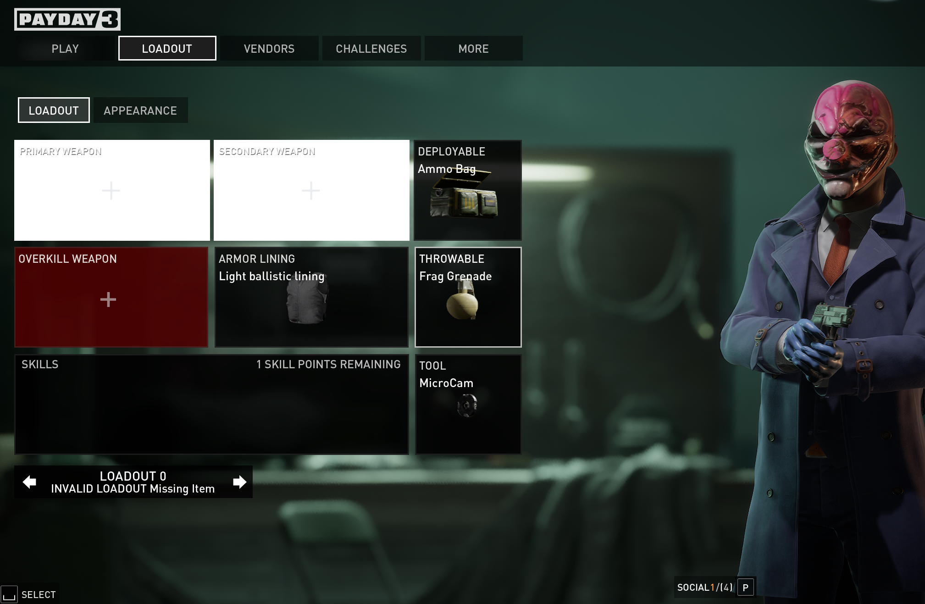925x604 pixels.
Task: Click the previous loadout arrow button
Action: pos(29,482)
